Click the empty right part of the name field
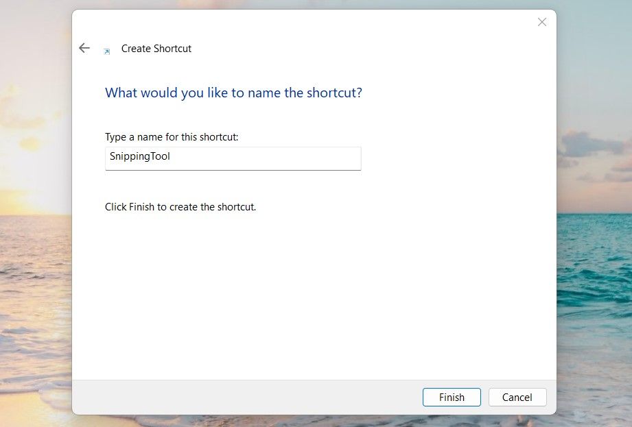Image resolution: width=632 pixels, height=427 pixels. pyautogui.click(x=288, y=157)
